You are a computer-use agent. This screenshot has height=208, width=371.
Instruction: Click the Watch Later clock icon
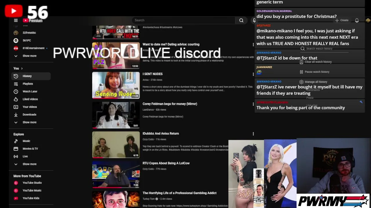point(16,91)
